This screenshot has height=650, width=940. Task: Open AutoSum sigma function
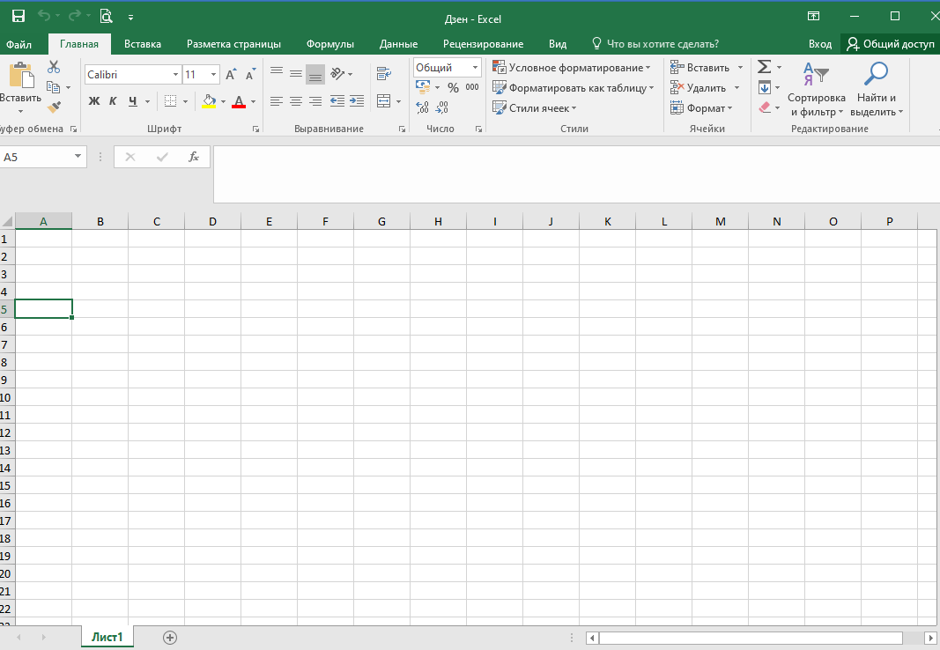tap(765, 67)
